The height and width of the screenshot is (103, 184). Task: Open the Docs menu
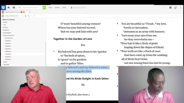pos(51,7)
